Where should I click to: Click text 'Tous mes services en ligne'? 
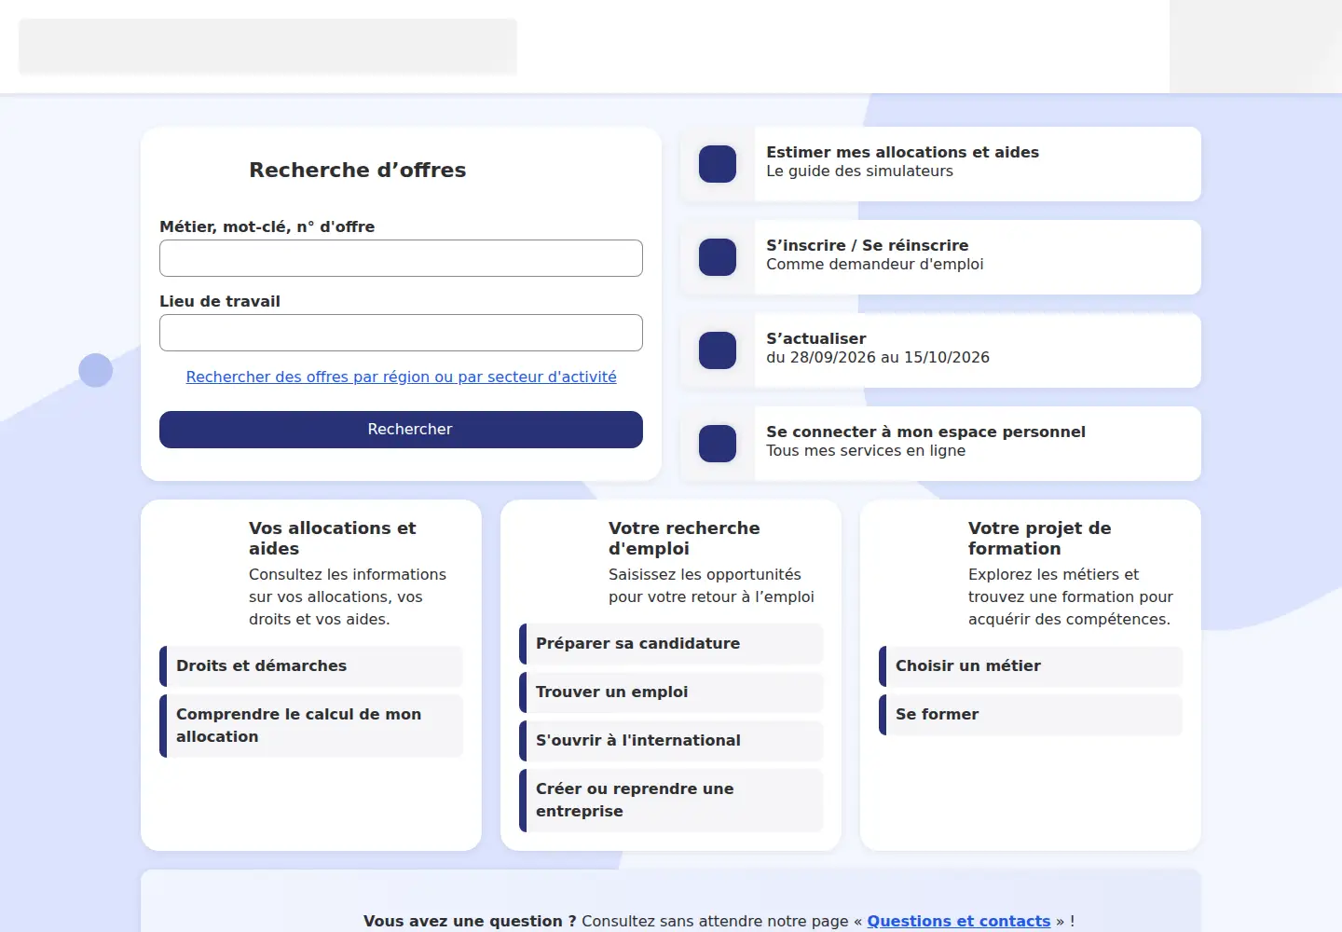coord(866,451)
